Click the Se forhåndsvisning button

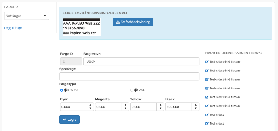(133, 22)
